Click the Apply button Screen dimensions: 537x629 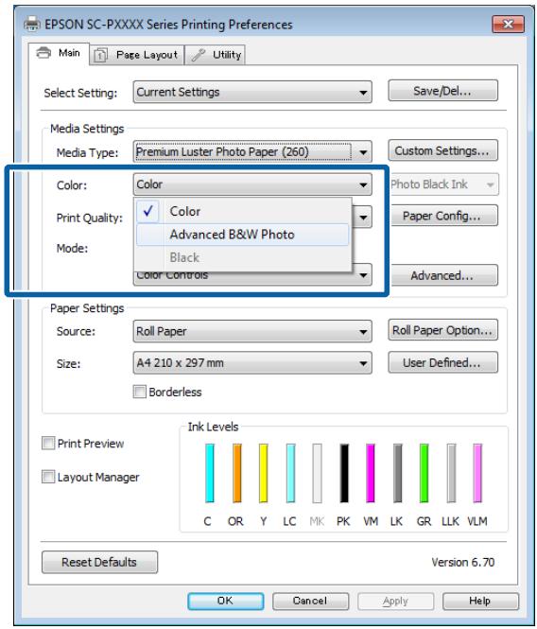tap(395, 601)
